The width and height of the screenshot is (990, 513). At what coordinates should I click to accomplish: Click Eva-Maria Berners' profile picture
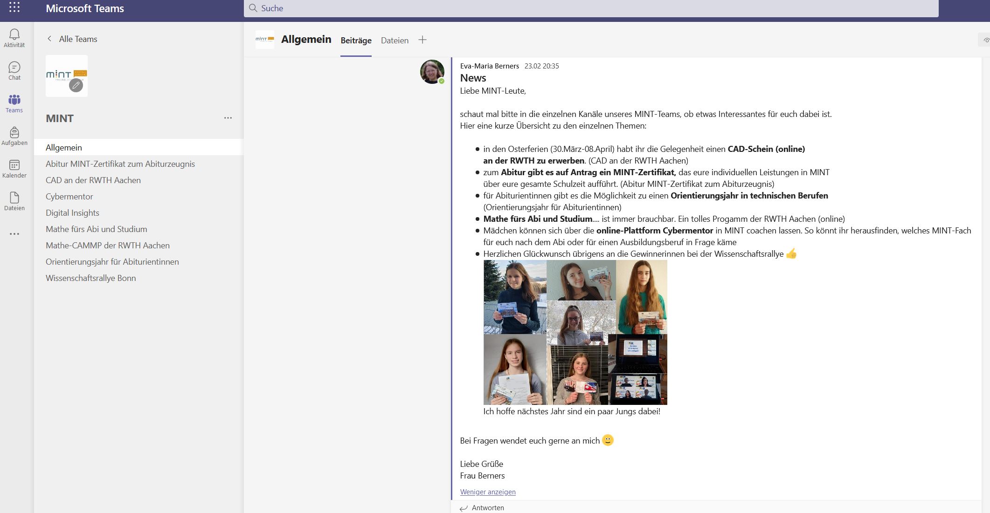tap(432, 72)
